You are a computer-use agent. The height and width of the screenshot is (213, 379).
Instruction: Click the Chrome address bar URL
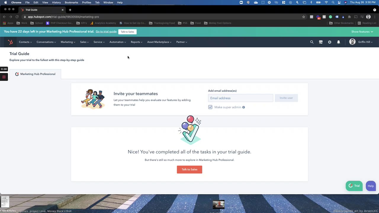click(x=63, y=17)
